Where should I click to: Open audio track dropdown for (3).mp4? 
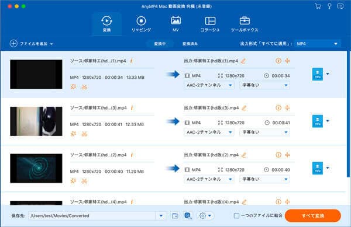[209, 132]
